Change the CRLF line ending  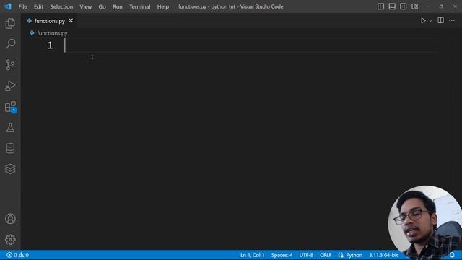(x=326, y=255)
